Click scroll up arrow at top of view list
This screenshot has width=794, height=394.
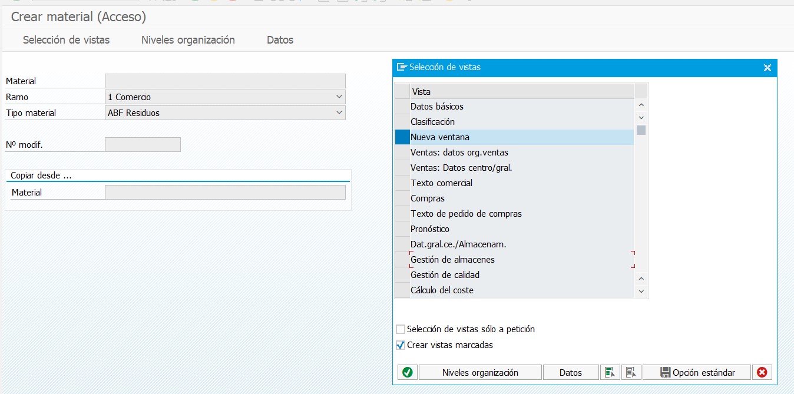point(641,105)
